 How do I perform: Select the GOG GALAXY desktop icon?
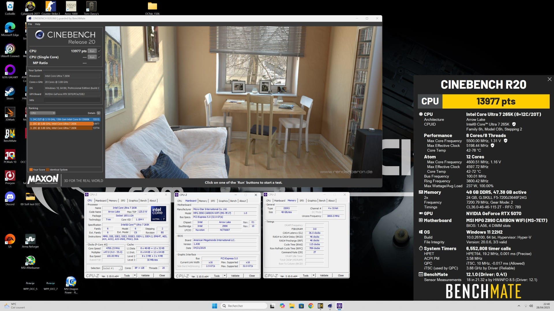(x=10, y=71)
